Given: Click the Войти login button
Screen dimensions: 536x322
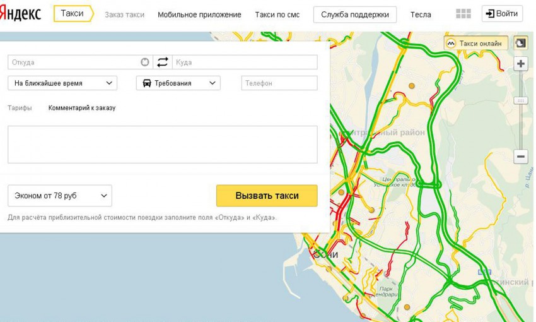Looking at the screenshot, I should click(502, 14).
